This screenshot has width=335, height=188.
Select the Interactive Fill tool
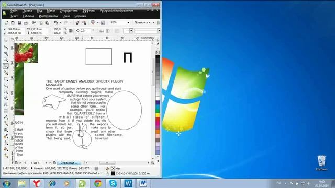[x=6, y=156]
